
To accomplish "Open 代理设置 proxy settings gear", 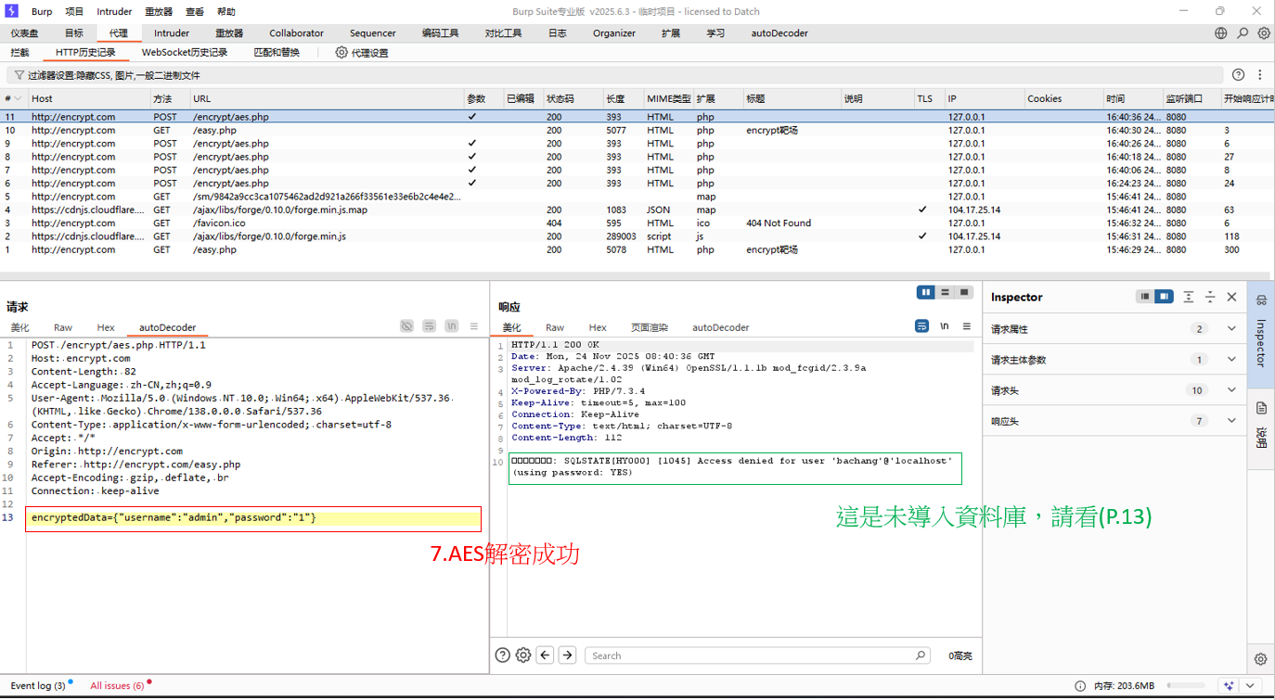I will [341, 53].
